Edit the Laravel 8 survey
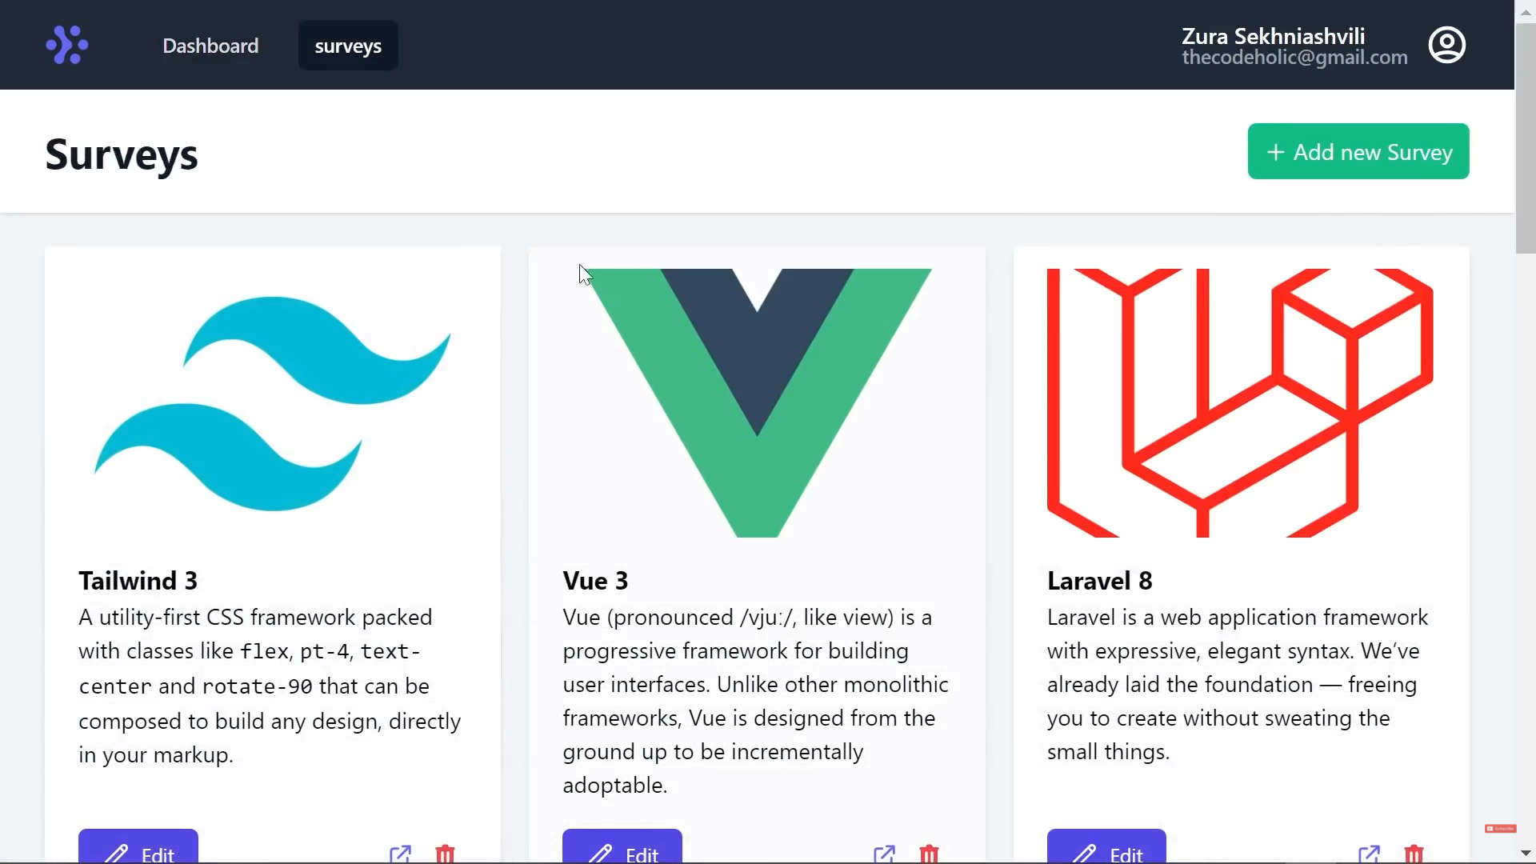 1106,850
